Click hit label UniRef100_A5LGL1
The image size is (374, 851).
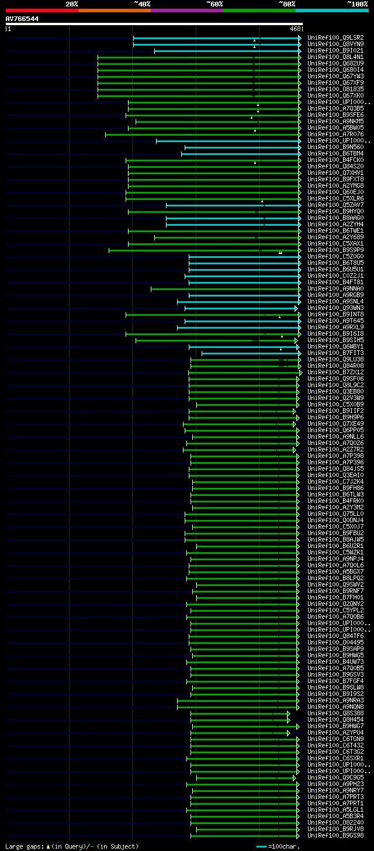(x=335, y=809)
